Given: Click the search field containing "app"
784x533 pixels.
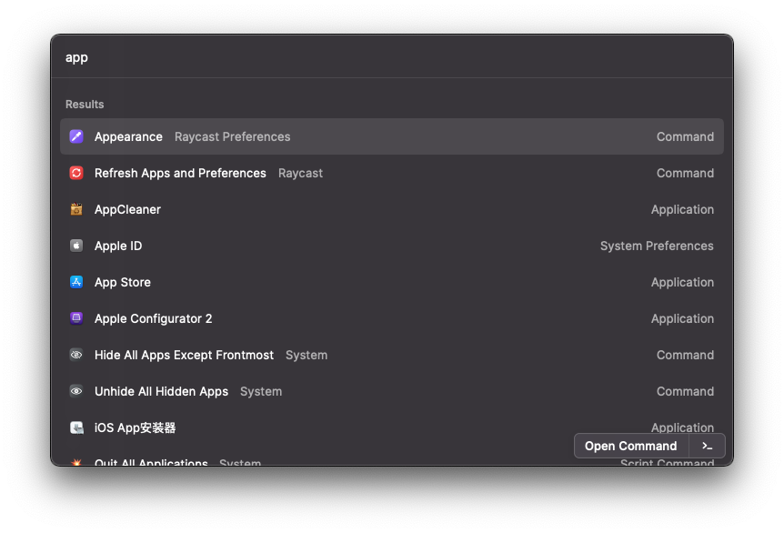Looking at the screenshot, I should pyautogui.click(x=391, y=57).
